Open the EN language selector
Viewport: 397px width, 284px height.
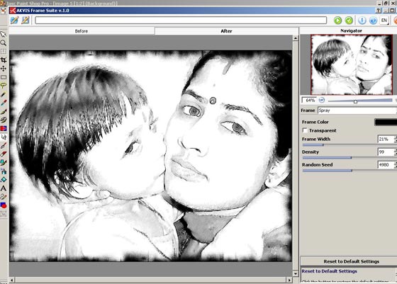(x=384, y=21)
